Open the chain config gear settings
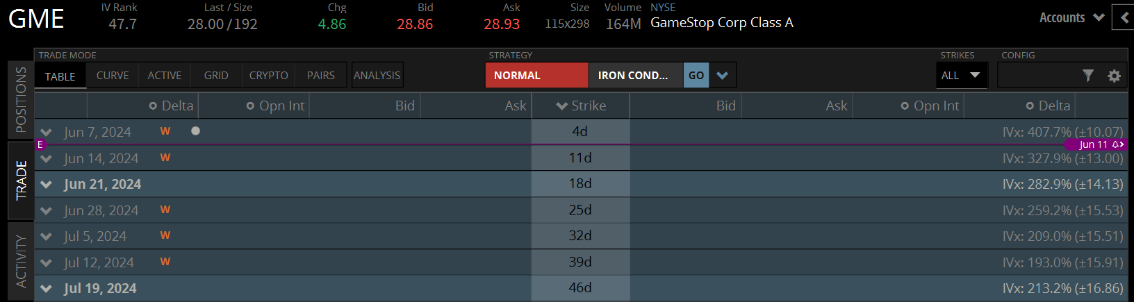The image size is (1134, 302). pyautogui.click(x=1114, y=76)
